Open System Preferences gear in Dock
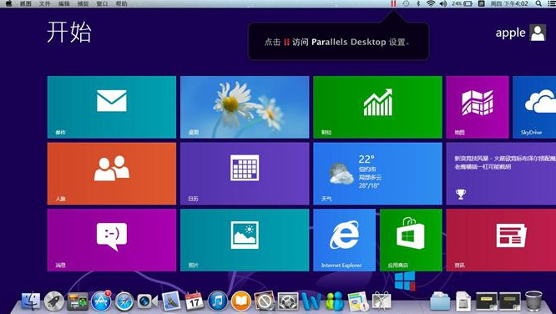 [x=288, y=301]
